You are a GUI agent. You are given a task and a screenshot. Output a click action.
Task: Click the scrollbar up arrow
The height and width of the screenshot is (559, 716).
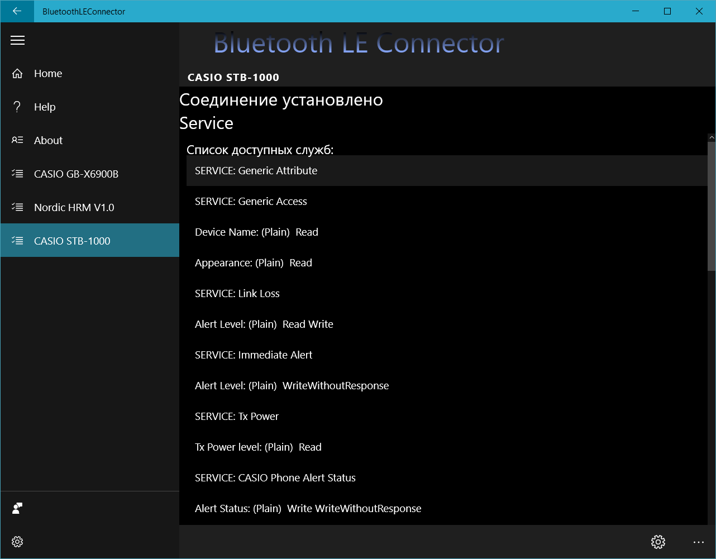[x=712, y=137]
